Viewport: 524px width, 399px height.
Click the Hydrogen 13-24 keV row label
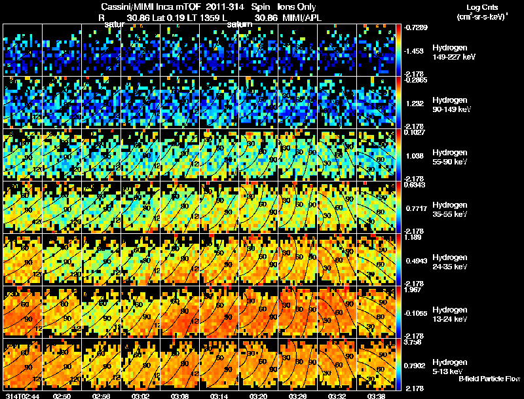pos(450,314)
